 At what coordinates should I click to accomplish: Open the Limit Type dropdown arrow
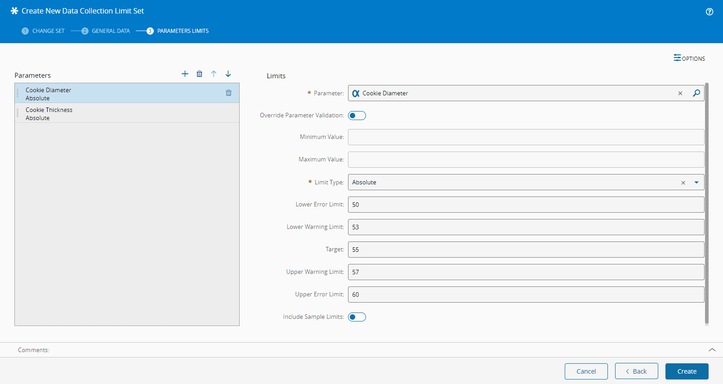[x=696, y=183]
